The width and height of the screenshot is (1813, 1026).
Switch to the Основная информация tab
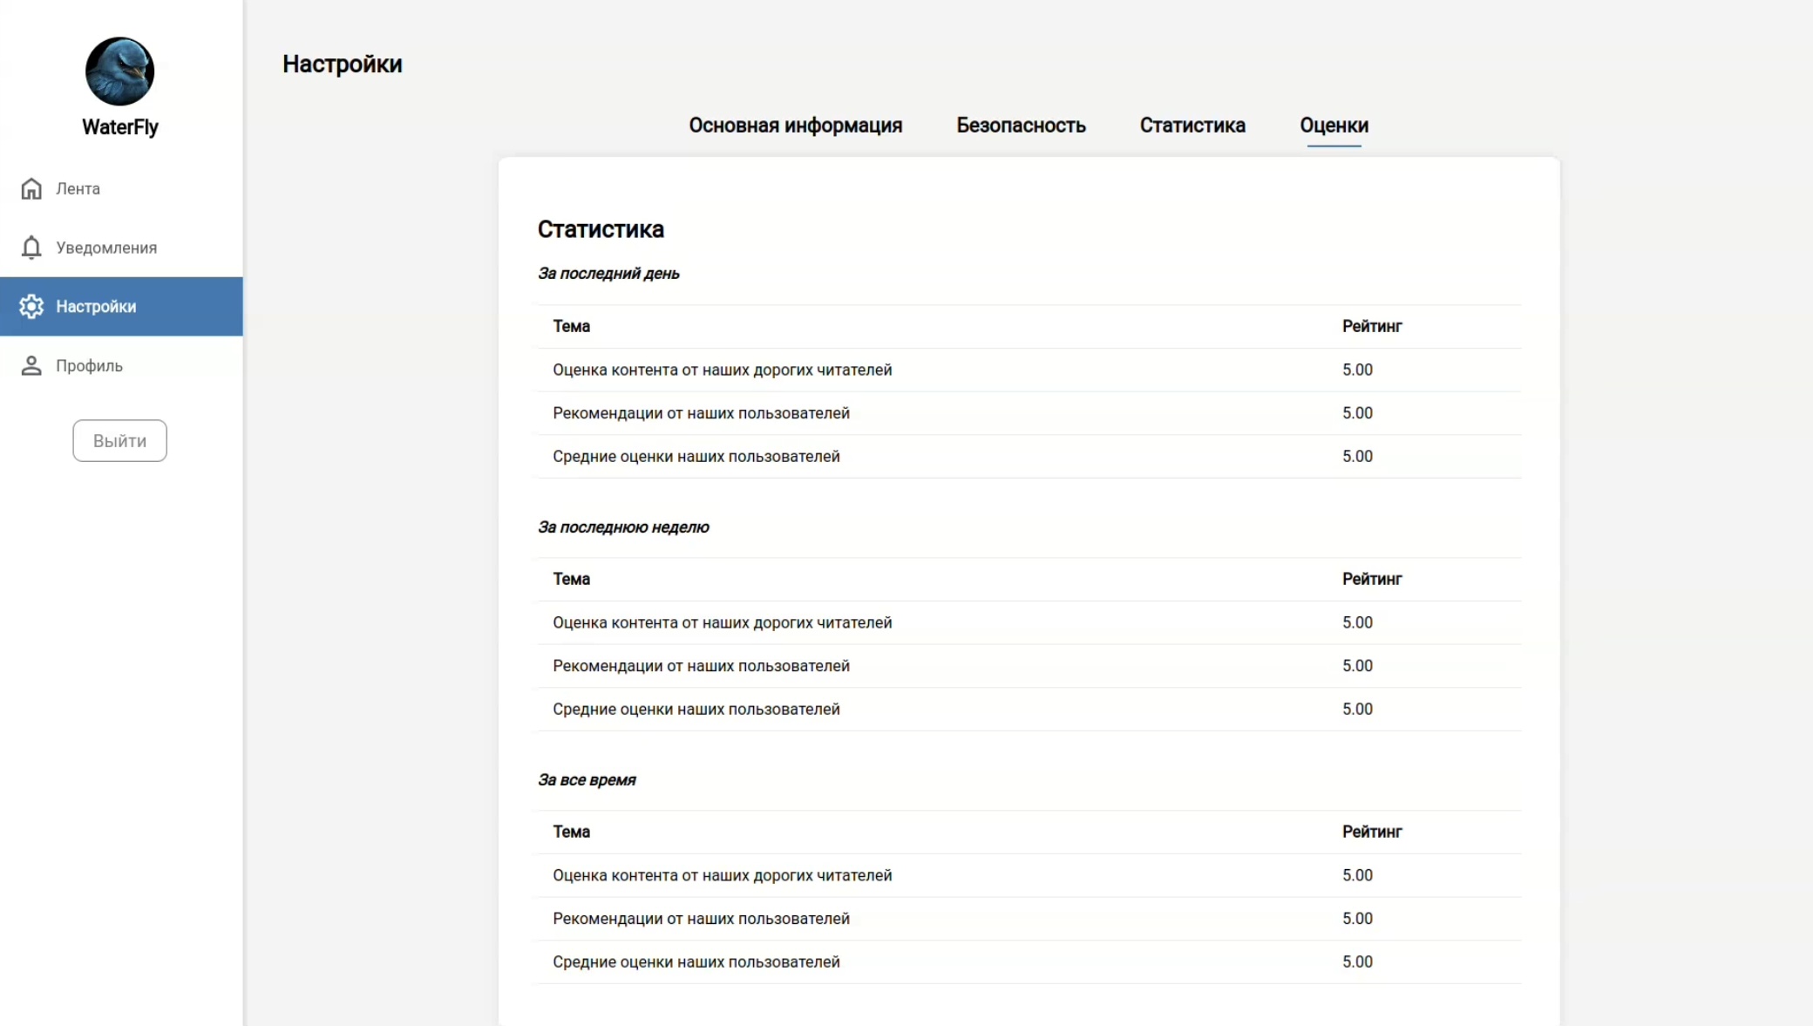point(795,126)
